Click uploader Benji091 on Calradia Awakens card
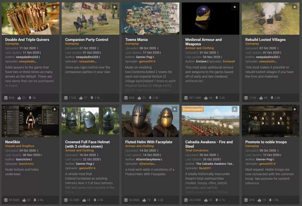The width and height of the screenshot is (302, 206). click(x=205, y=168)
